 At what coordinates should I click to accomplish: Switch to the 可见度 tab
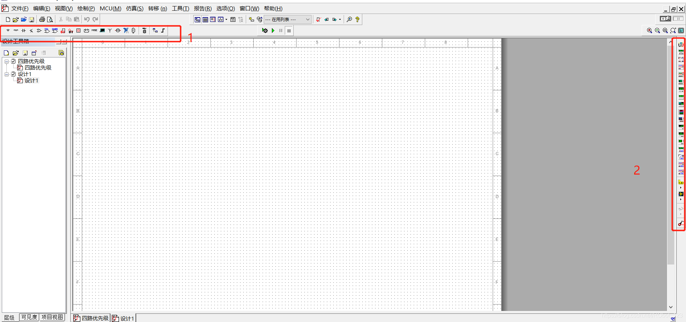point(29,317)
